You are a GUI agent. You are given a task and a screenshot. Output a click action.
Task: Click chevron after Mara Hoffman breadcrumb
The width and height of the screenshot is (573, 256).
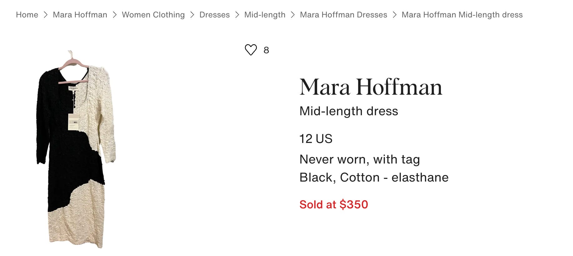click(115, 15)
